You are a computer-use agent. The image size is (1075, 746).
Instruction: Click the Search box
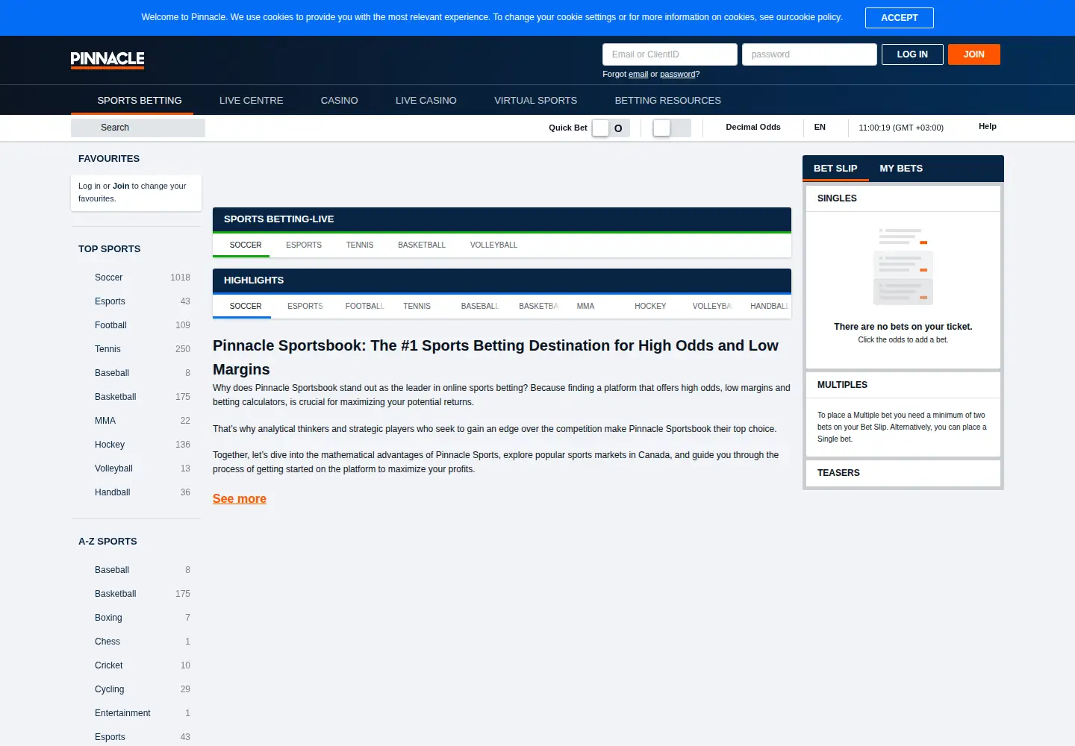click(x=138, y=128)
